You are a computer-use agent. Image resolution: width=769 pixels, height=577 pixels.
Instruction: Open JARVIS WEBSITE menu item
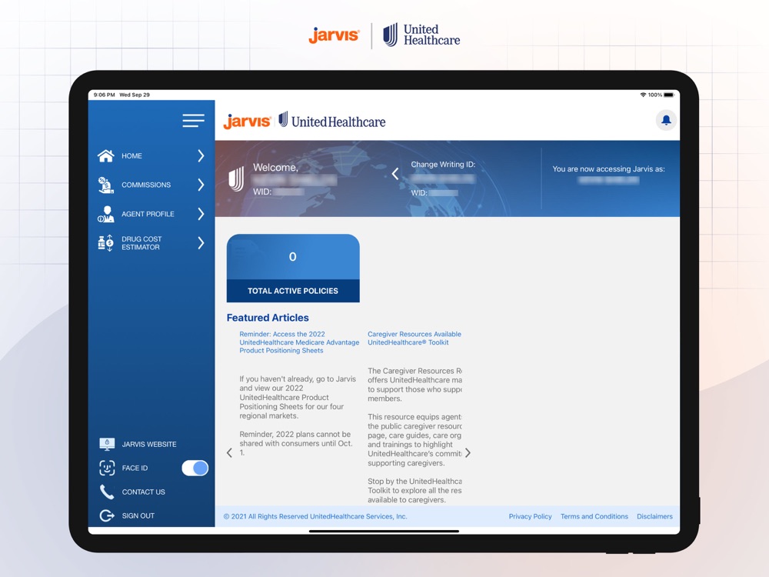(149, 444)
